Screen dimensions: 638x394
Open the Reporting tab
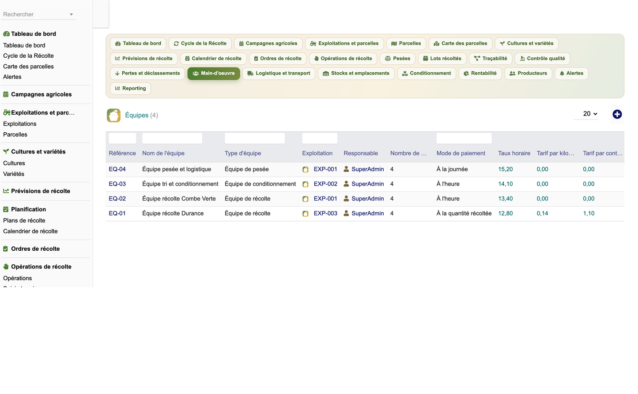pyautogui.click(x=131, y=89)
